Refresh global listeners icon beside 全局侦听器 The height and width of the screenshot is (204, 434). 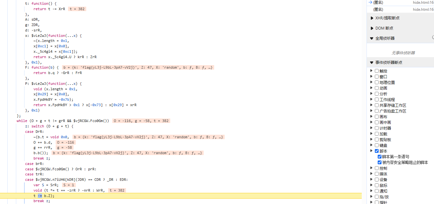point(433,38)
